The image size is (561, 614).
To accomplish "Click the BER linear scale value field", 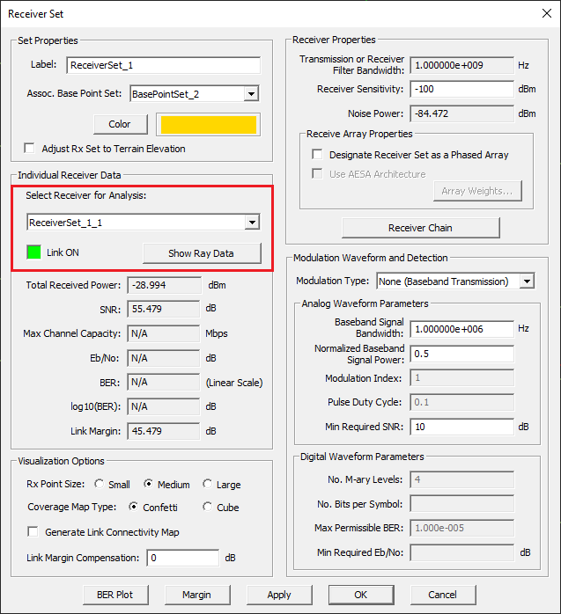I will pos(164,382).
